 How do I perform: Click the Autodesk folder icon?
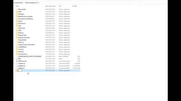17,14
